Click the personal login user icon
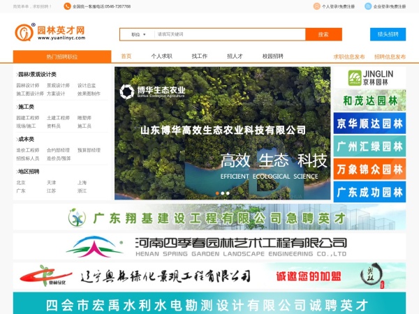419x314 pixels. coord(316,6)
